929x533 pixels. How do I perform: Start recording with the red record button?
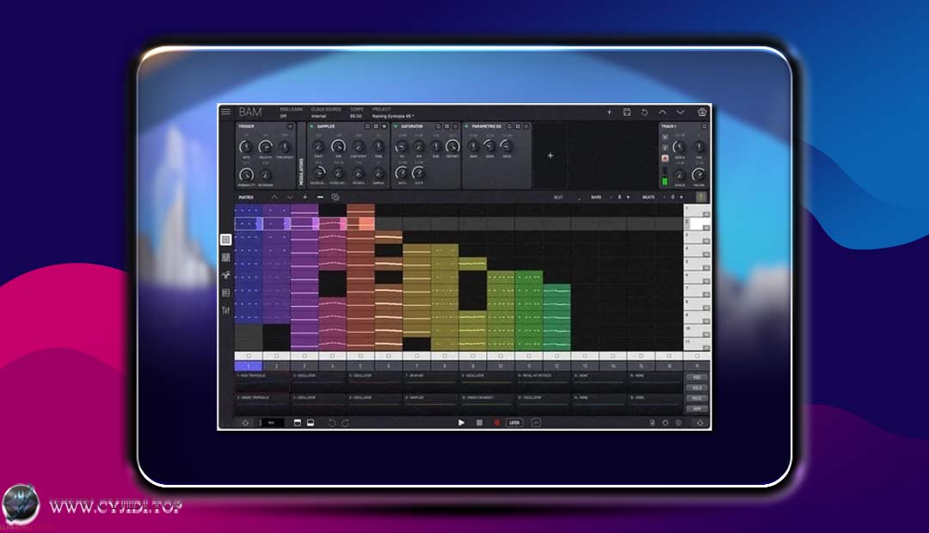[496, 422]
